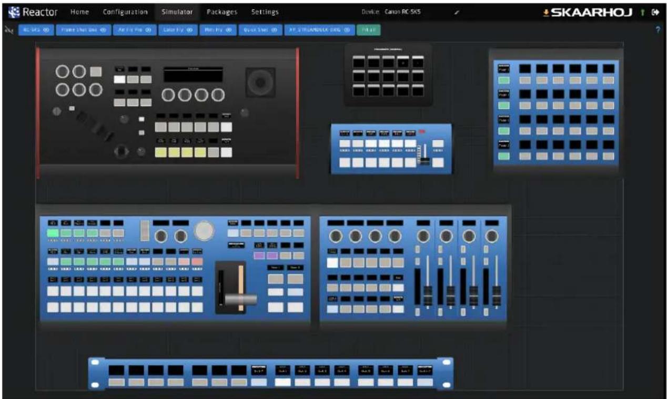Toggle visibility eye on Mini Fly chip
Screen dimensions: 667x399
coord(229,30)
